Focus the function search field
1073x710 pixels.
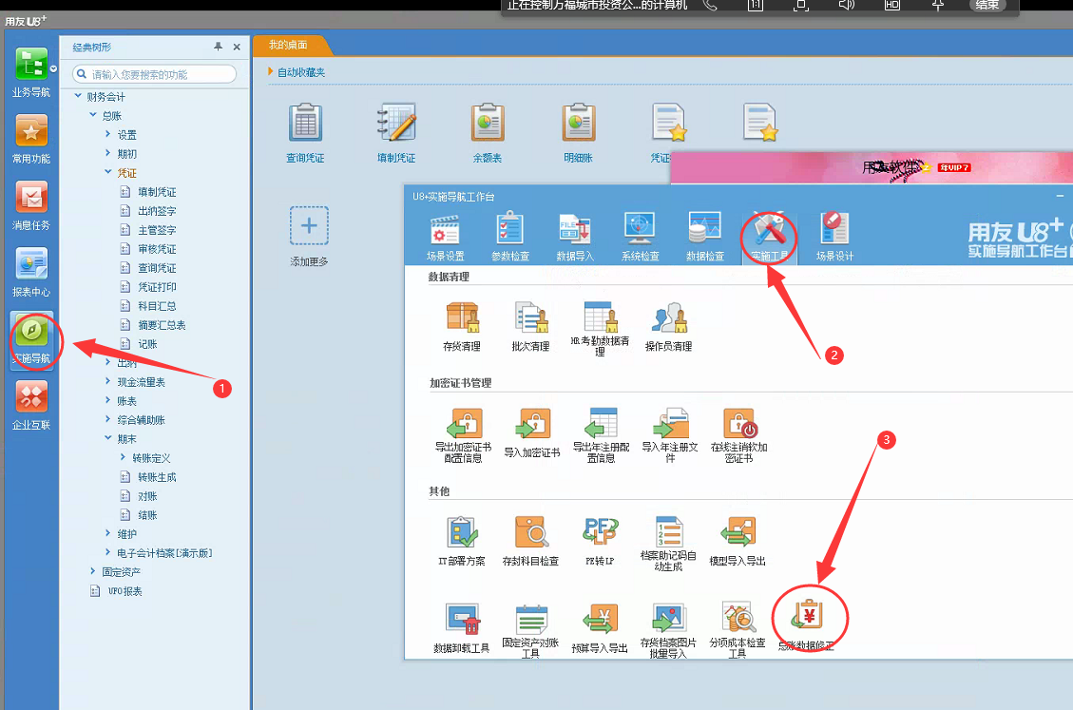pyautogui.click(x=155, y=74)
